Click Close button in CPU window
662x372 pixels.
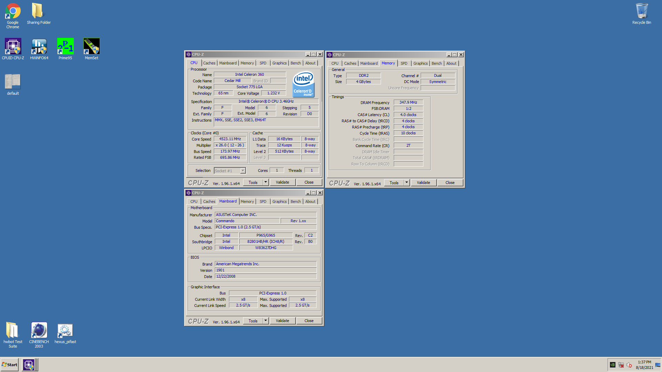coord(309,182)
